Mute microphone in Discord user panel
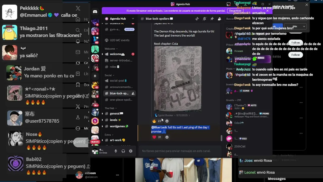The height and width of the screenshot is (182, 323). point(116,151)
